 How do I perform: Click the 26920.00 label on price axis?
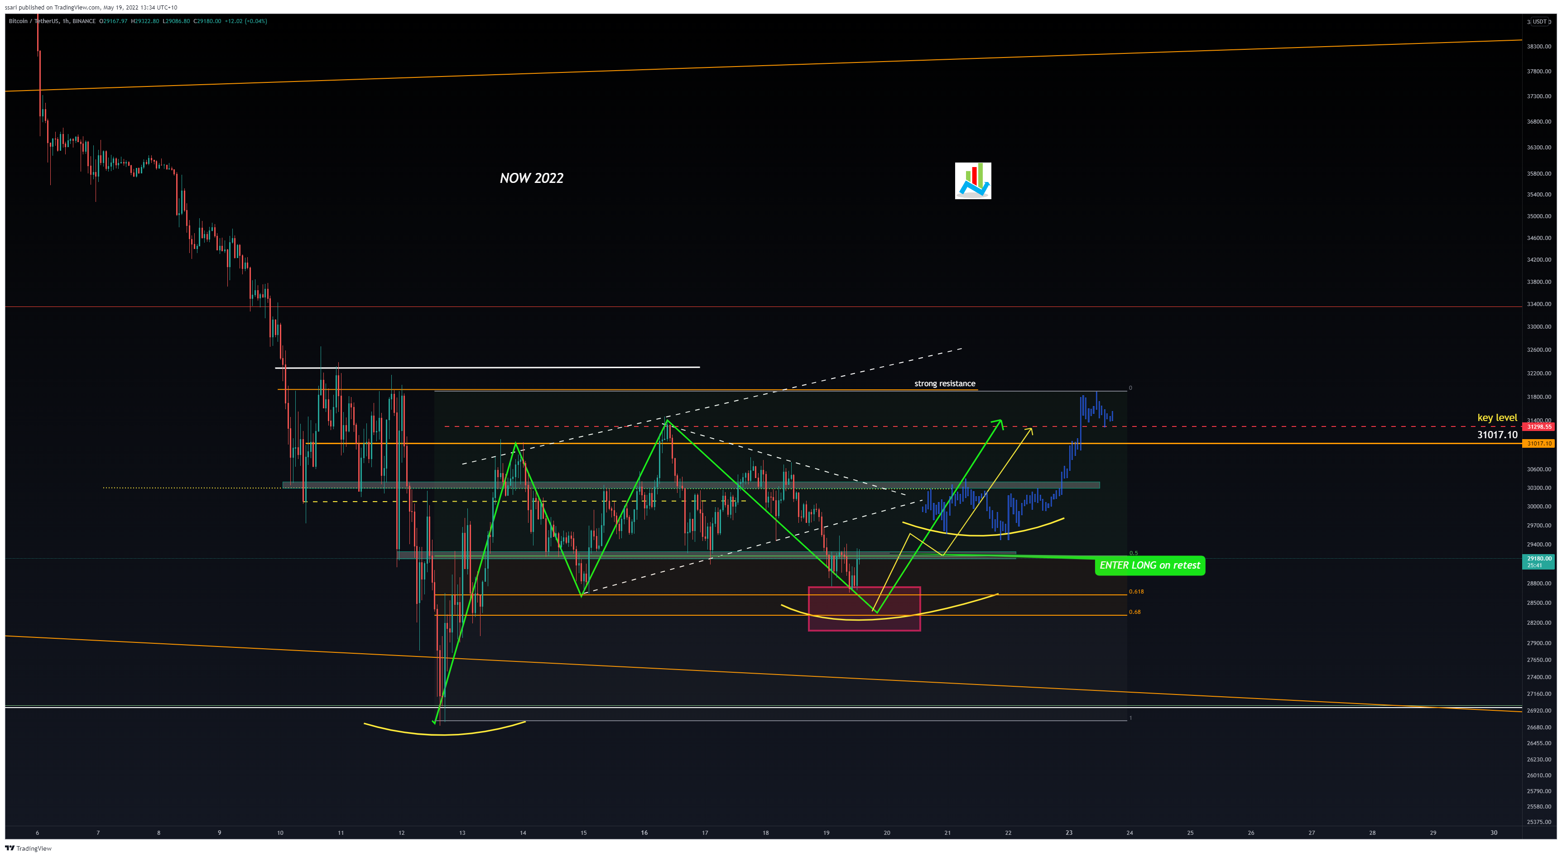coord(1539,710)
